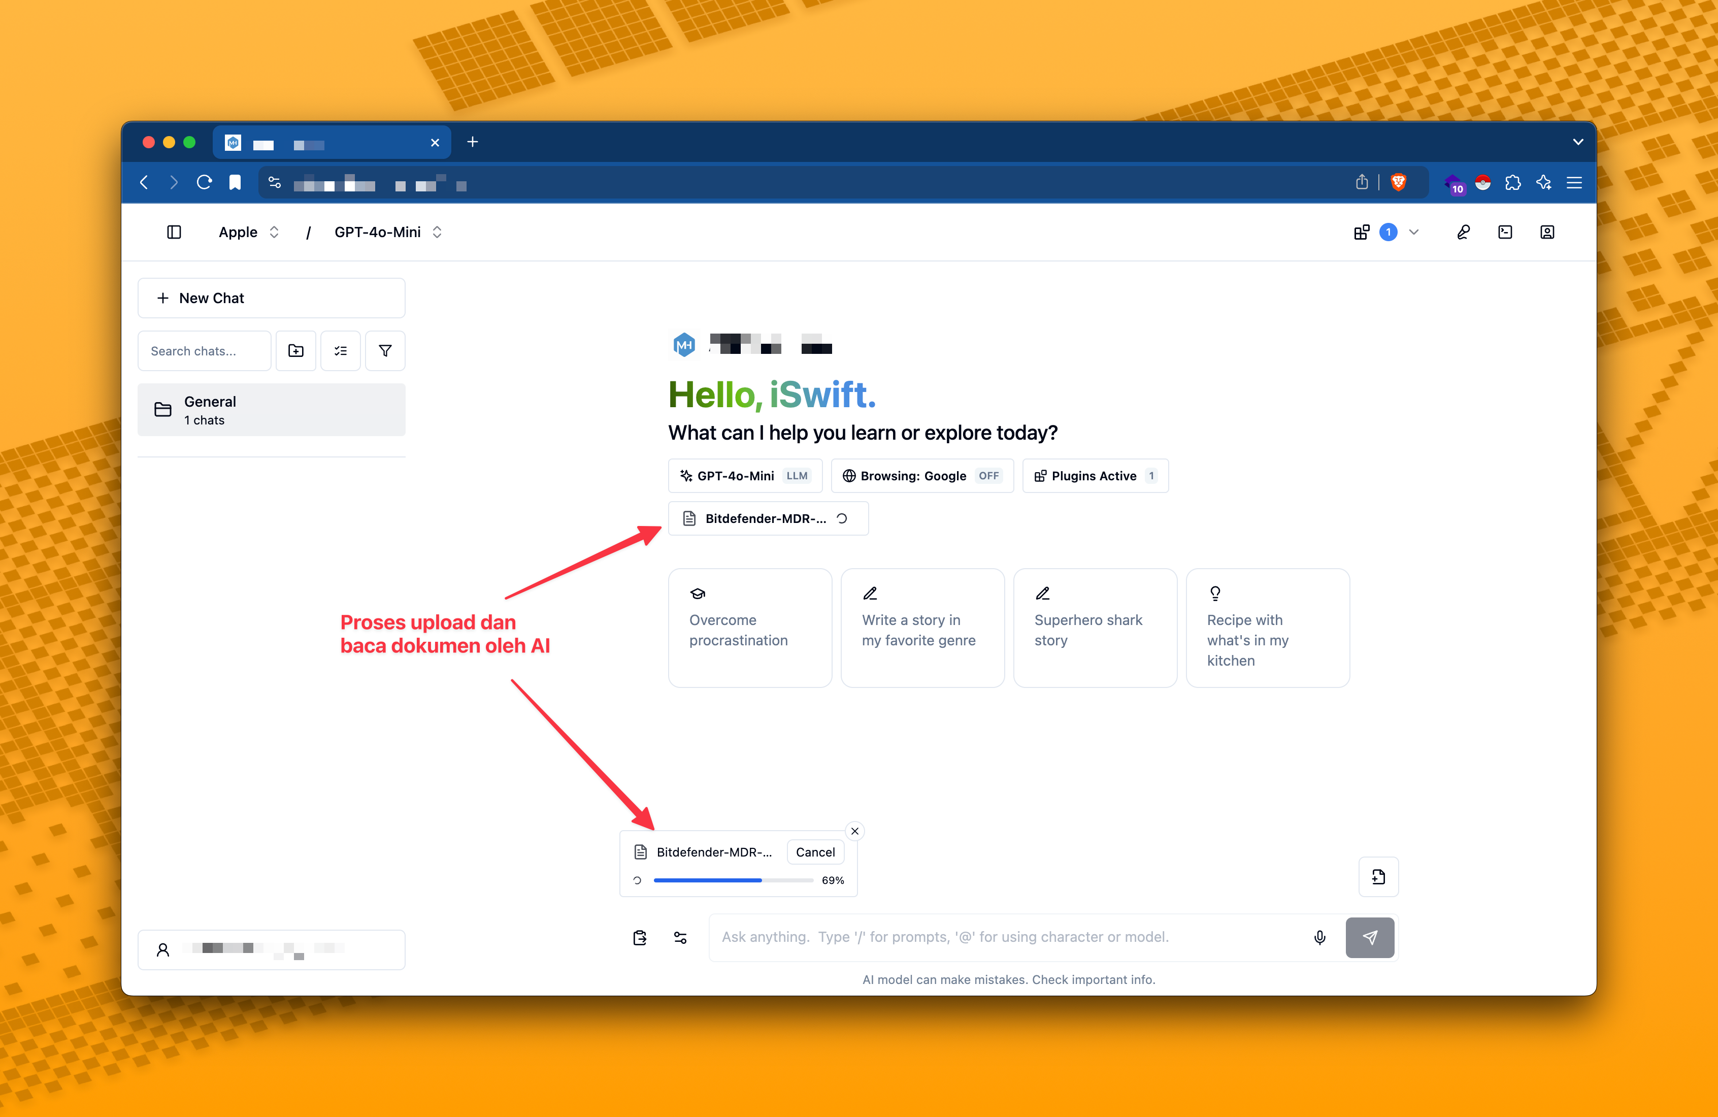Bookmark the page in the browser
This screenshot has width=1718, height=1117.
pyautogui.click(x=235, y=182)
